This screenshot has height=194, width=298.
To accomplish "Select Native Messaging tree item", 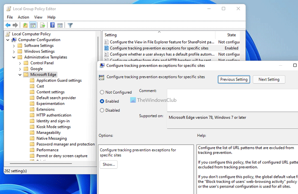I will (x=52, y=139).
